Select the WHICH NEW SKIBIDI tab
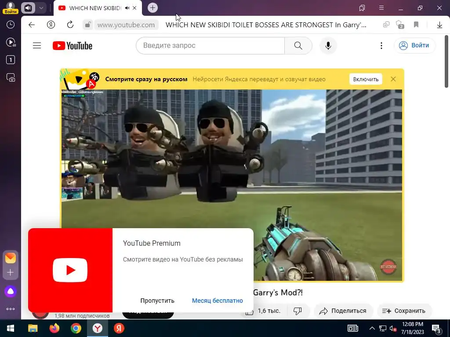450x337 pixels. pos(95,8)
